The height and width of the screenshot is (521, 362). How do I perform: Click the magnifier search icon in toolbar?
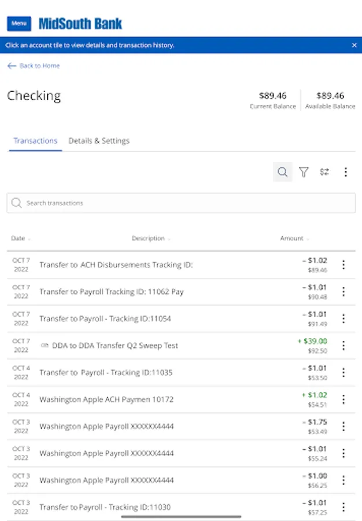pyautogui.click(x=282, y=172)
